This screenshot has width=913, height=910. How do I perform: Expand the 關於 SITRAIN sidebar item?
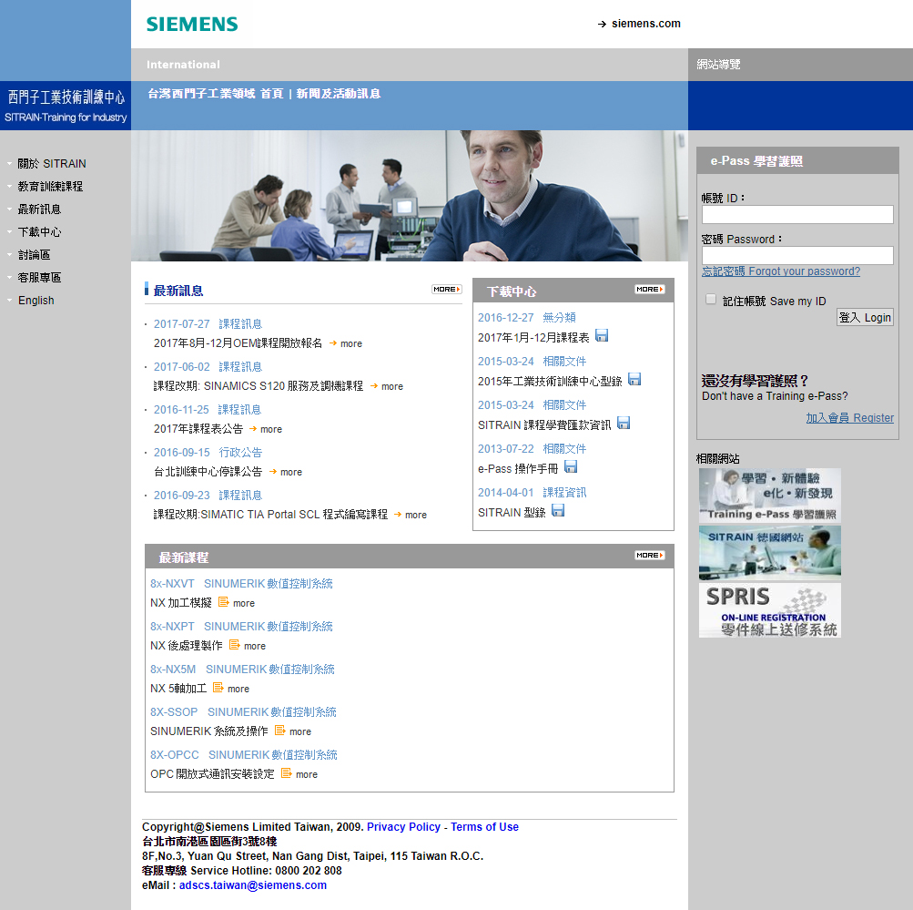pyautogui.click(x=51, y=164)
